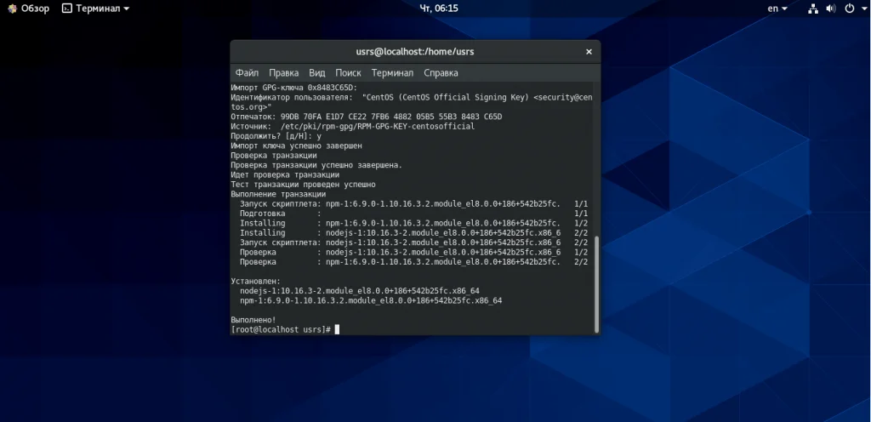
Task: Click the Запуск скриптлета npm 1/1 line
Action: point(414,204)
